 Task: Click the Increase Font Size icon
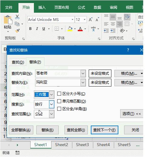(91, 19)
